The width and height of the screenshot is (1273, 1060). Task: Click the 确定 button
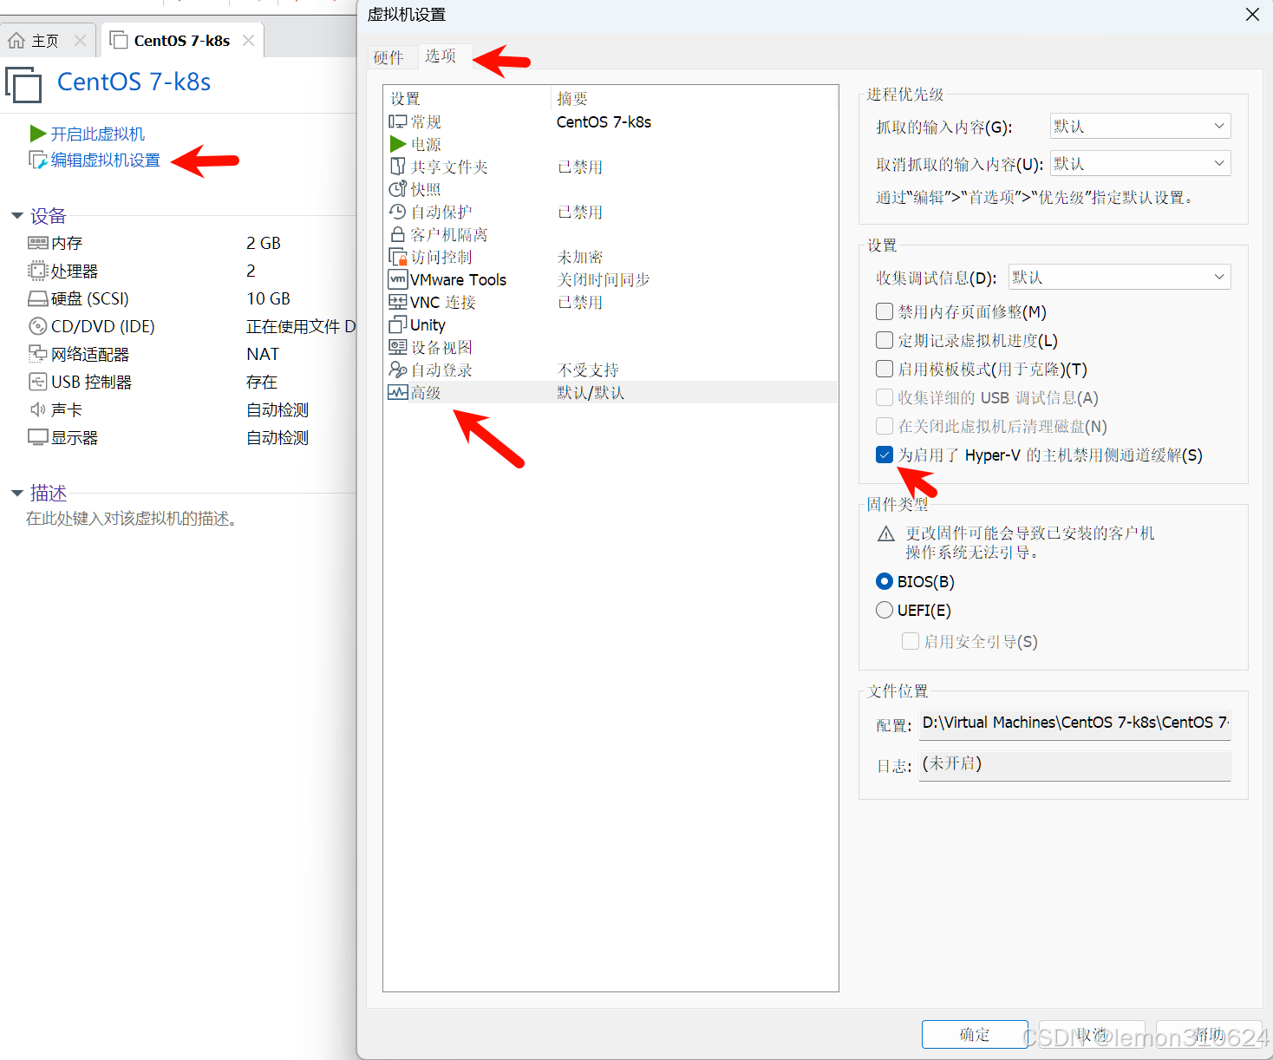[x=975, y=1034]
